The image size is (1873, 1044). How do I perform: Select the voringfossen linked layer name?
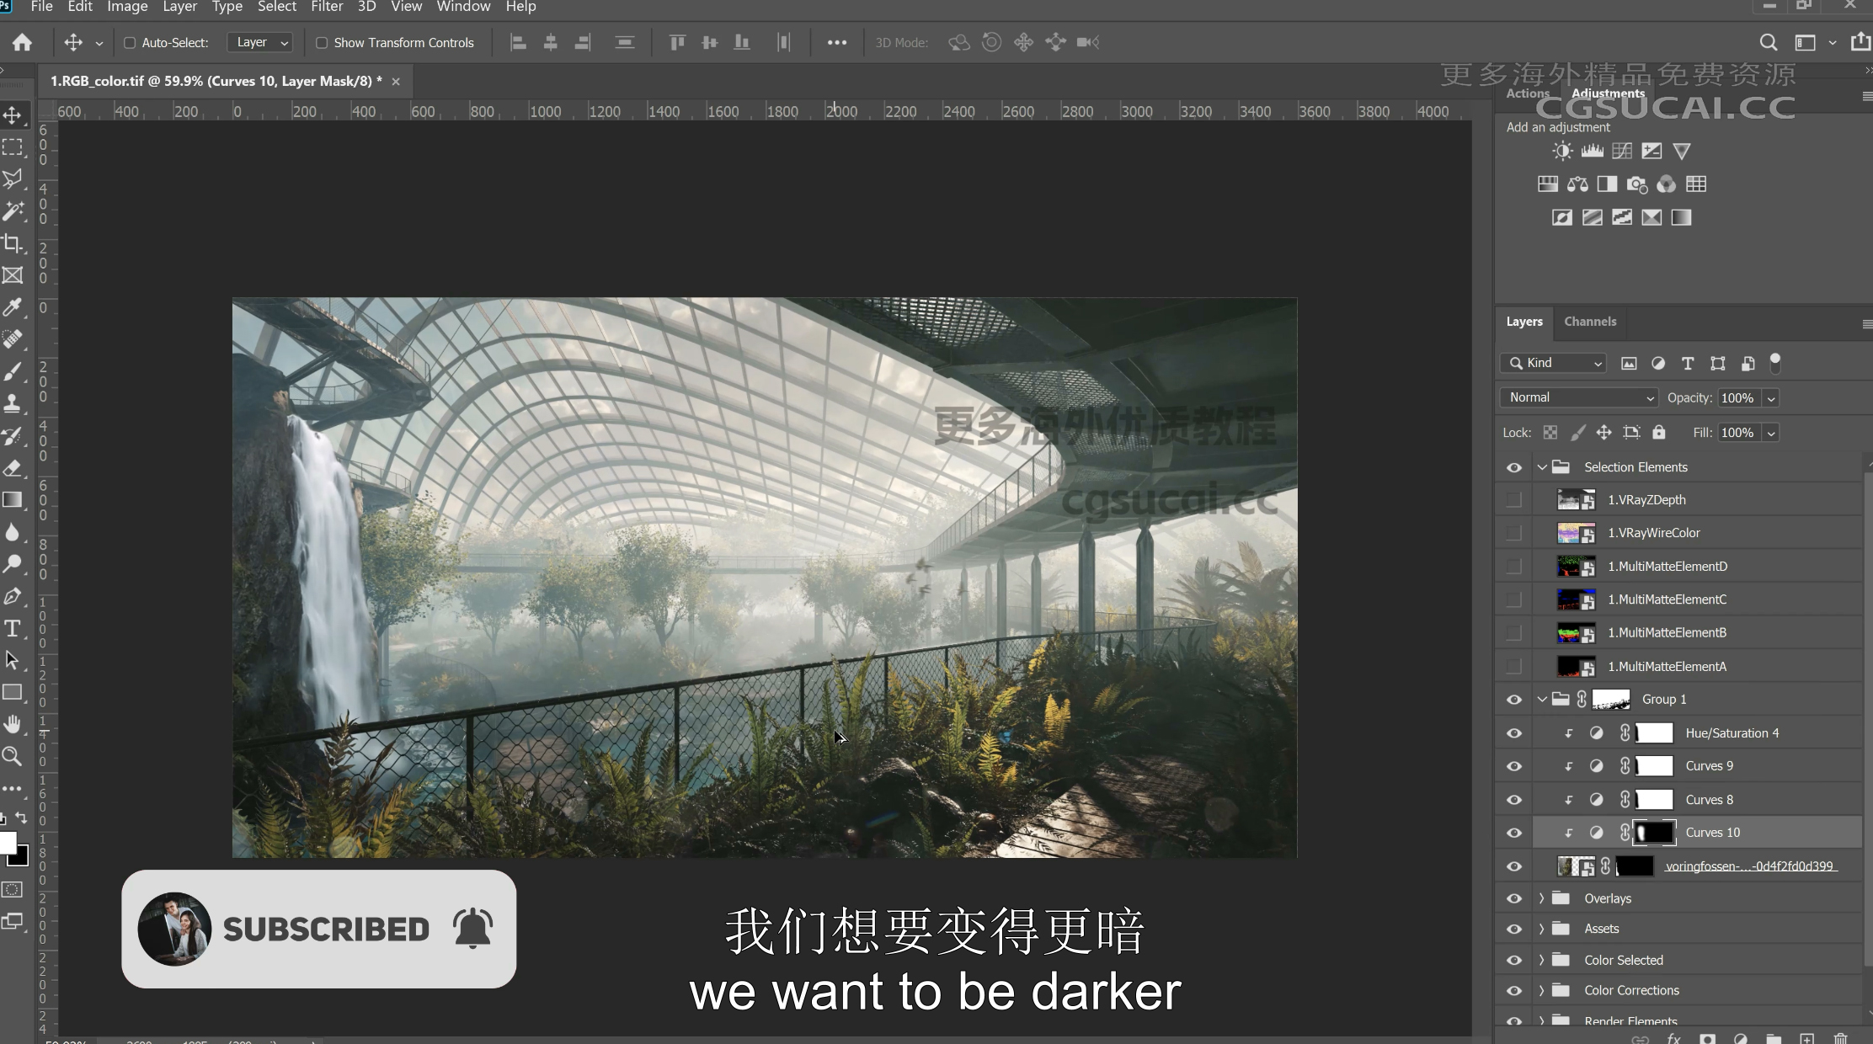tap(1750, 866)
